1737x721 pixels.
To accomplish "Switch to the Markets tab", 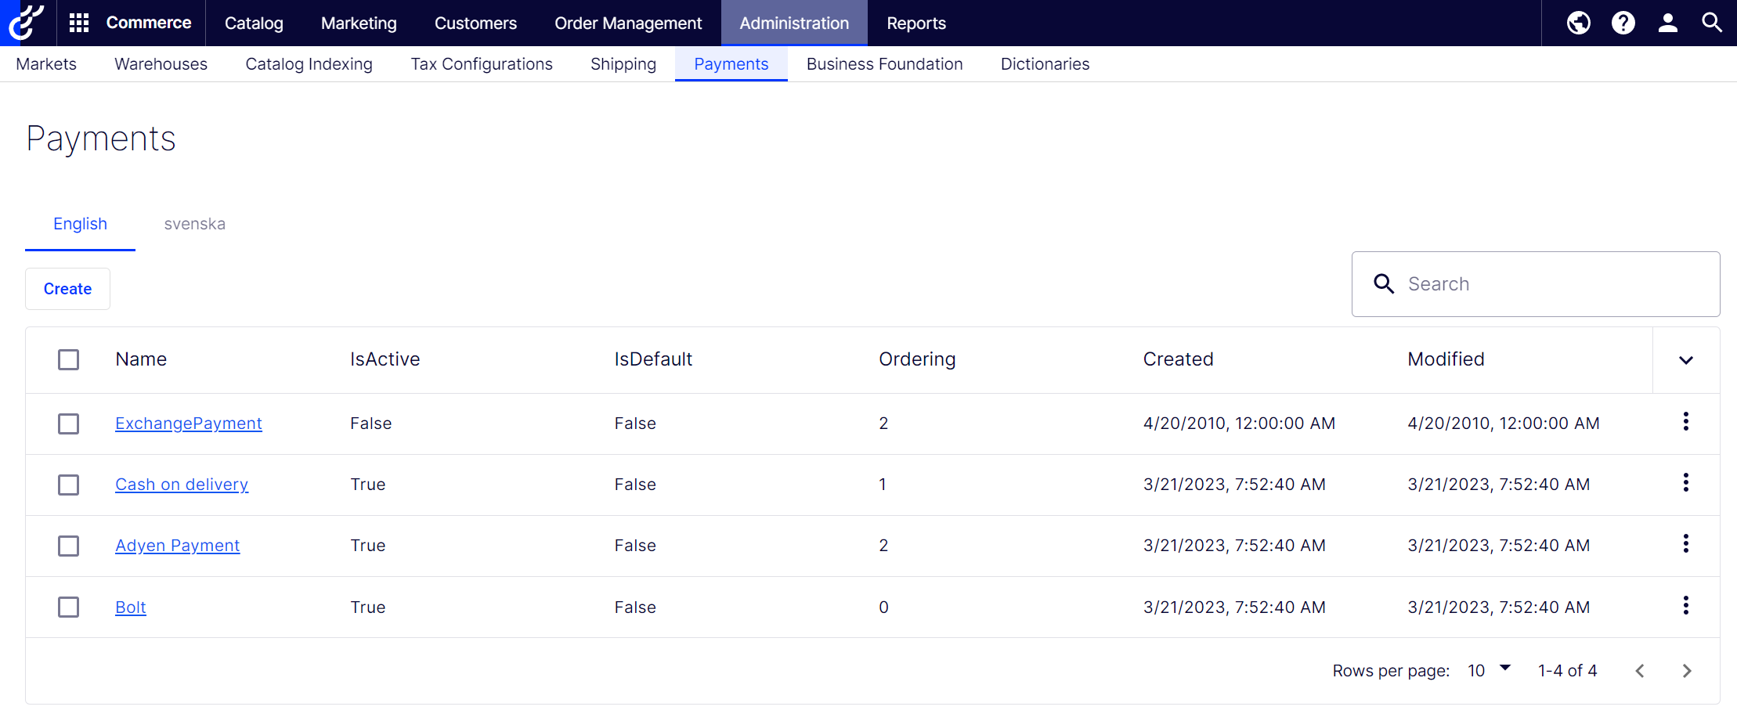I will 46,64.
